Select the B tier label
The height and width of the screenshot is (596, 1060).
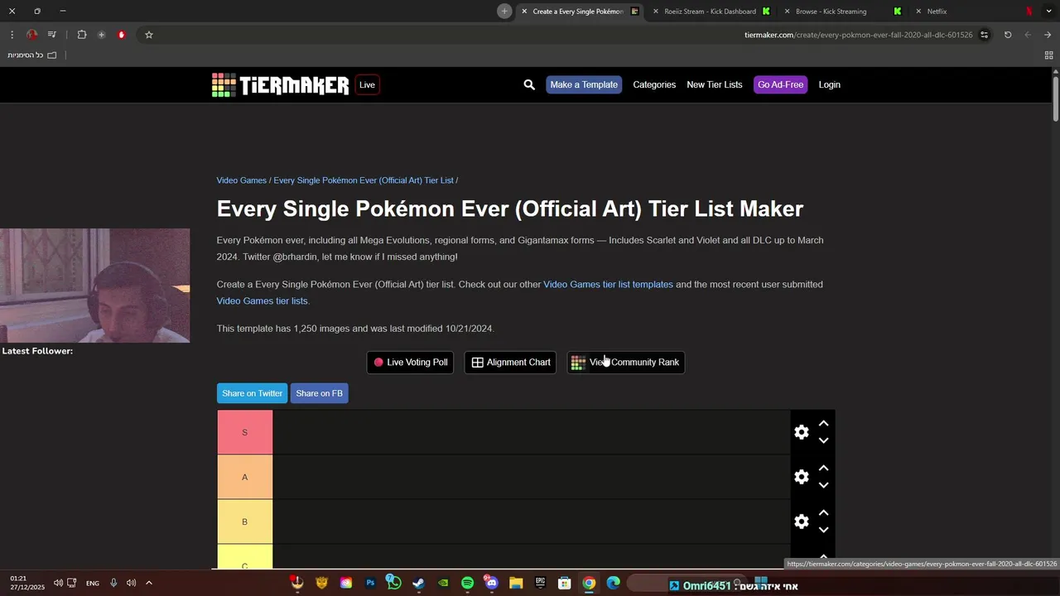(x=245, y=521)
